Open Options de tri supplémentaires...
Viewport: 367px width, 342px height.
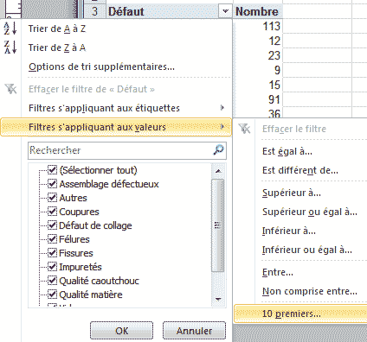tap(101, 66)
